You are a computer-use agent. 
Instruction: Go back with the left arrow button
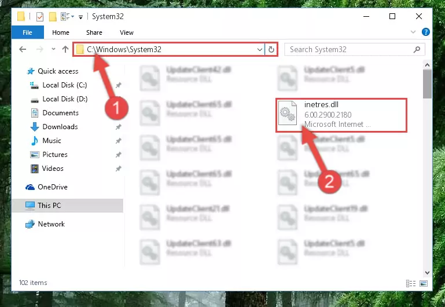tap(23, 49)
